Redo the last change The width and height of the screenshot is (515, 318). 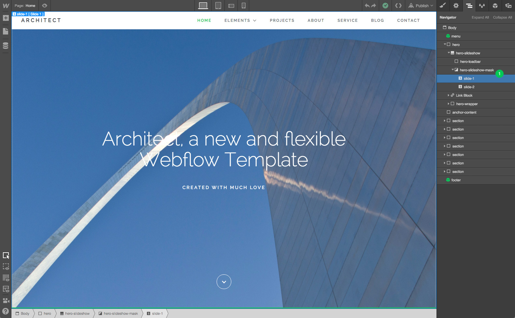click(x=373, y=6)
